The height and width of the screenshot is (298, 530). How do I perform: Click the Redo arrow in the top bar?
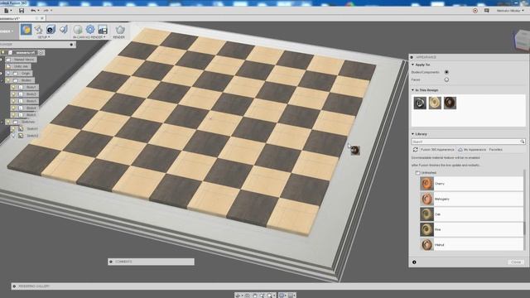coord(46,11)
